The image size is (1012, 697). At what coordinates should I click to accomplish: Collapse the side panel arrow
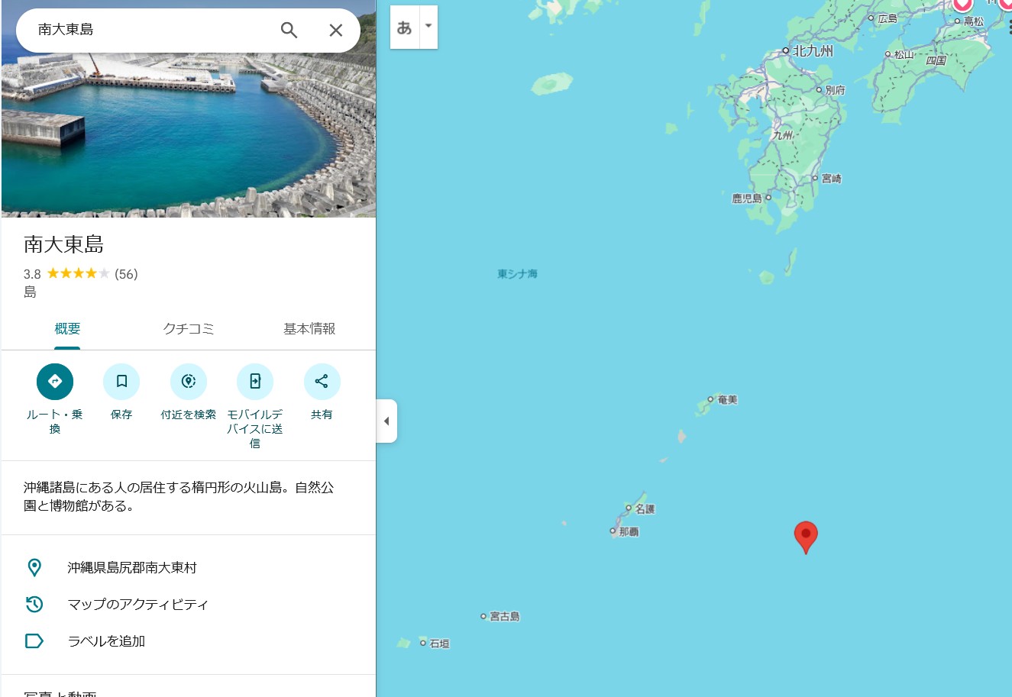point(386,421)
